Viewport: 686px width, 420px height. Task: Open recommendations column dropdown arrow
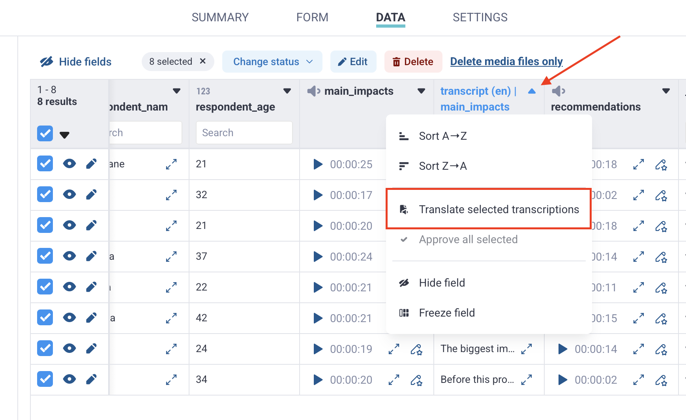pyautogui.click(x=666, y=91)
